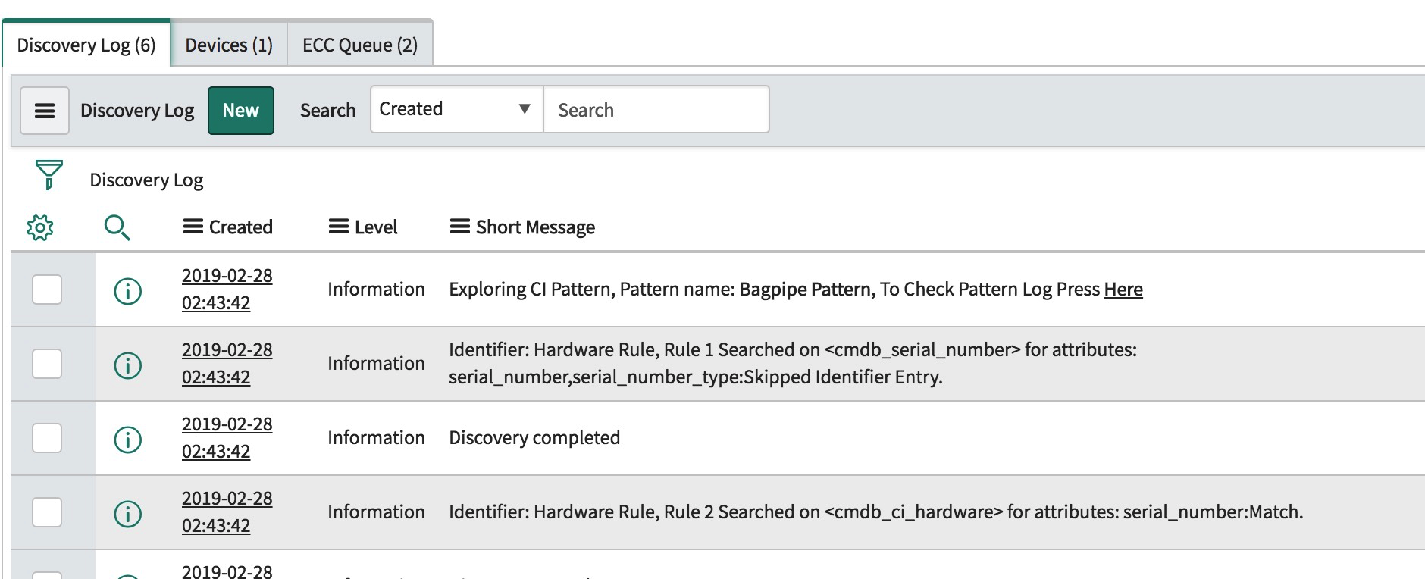Image resolution: width=1425 pixels, height=579 pixels.
Task: Open the created date link in the Discovery completed row
Action: coord(227,438)
